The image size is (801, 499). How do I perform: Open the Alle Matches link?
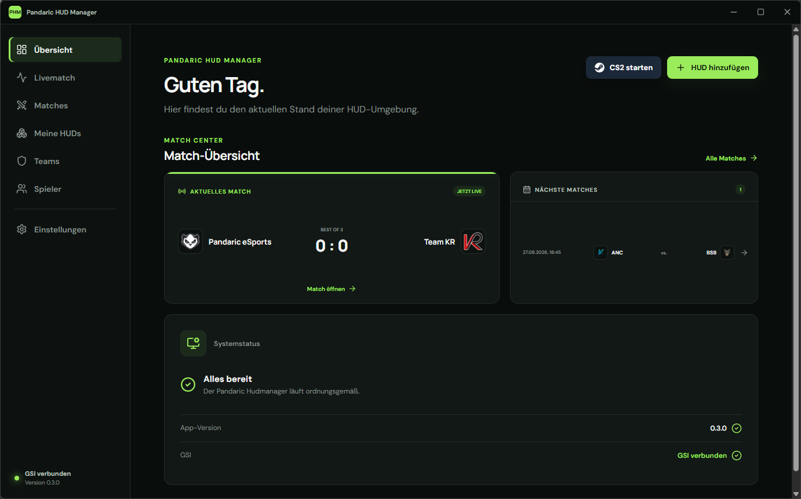point(731,158)
